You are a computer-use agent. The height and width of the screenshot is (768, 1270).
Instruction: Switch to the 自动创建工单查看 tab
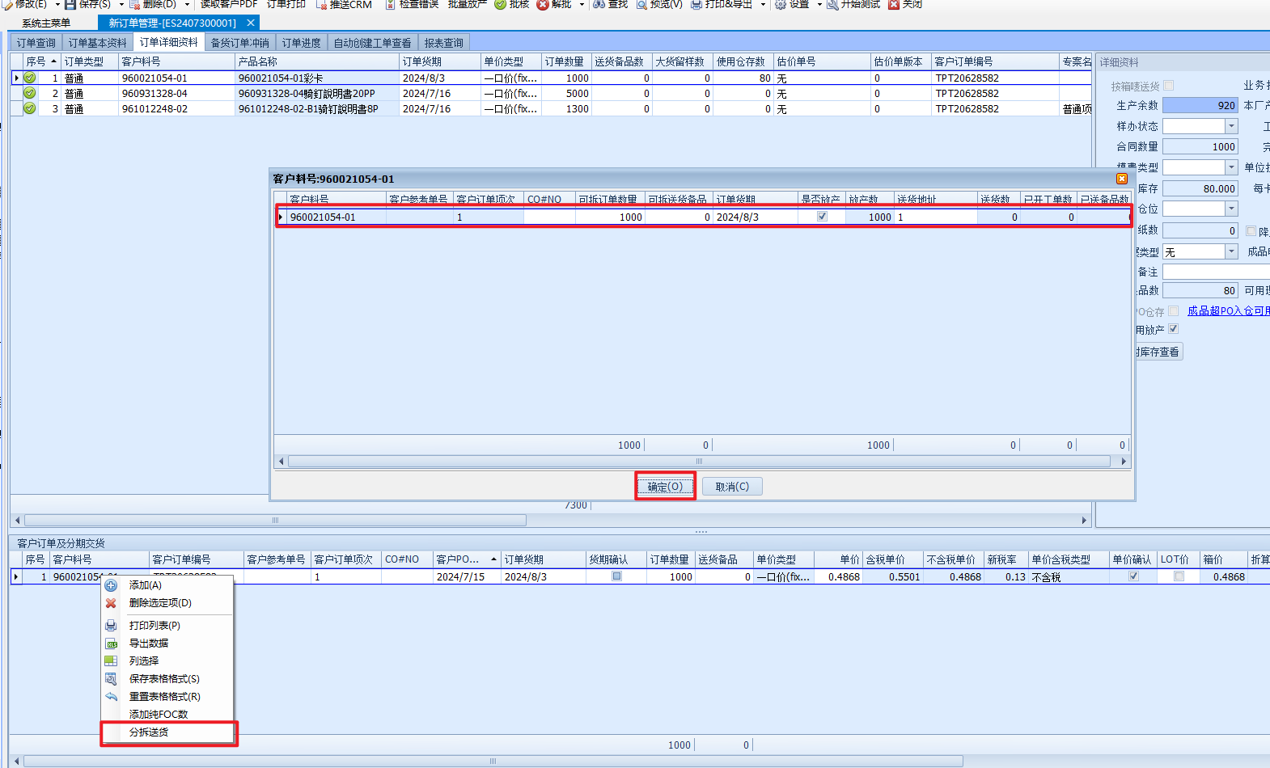point(372,43)
